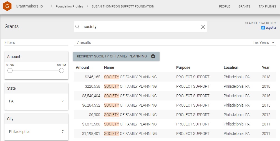Screen dimensions: 280x141
Task: Click the Amount column header
Action: 82,67
